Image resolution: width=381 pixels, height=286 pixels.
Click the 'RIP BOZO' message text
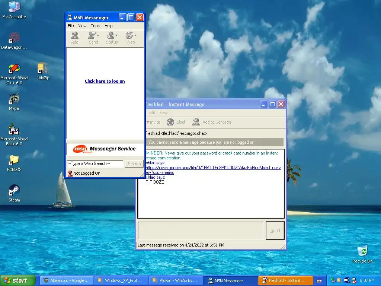[x=155, y=182]
